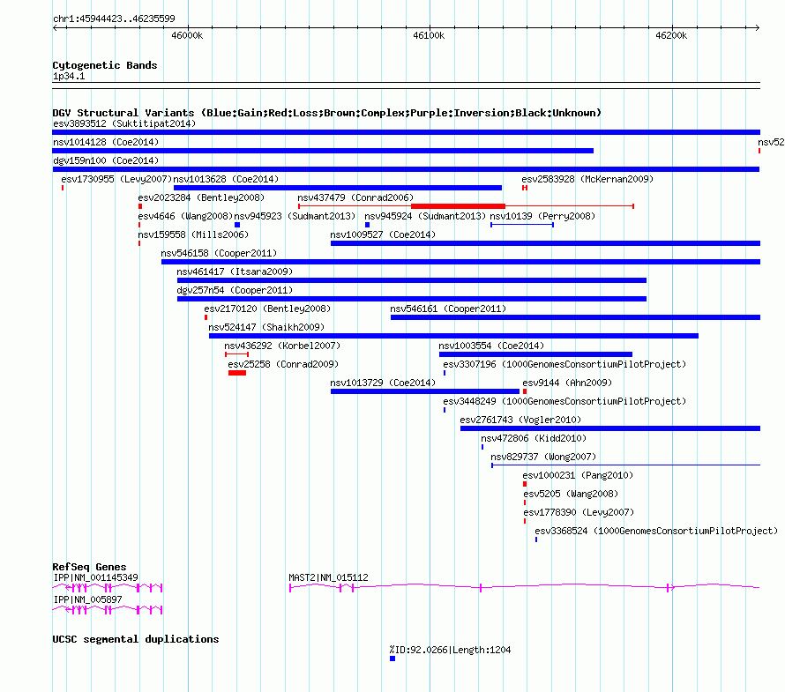
Task: Open the IPP|NM_005897 gene label
Action: point(87,599)
